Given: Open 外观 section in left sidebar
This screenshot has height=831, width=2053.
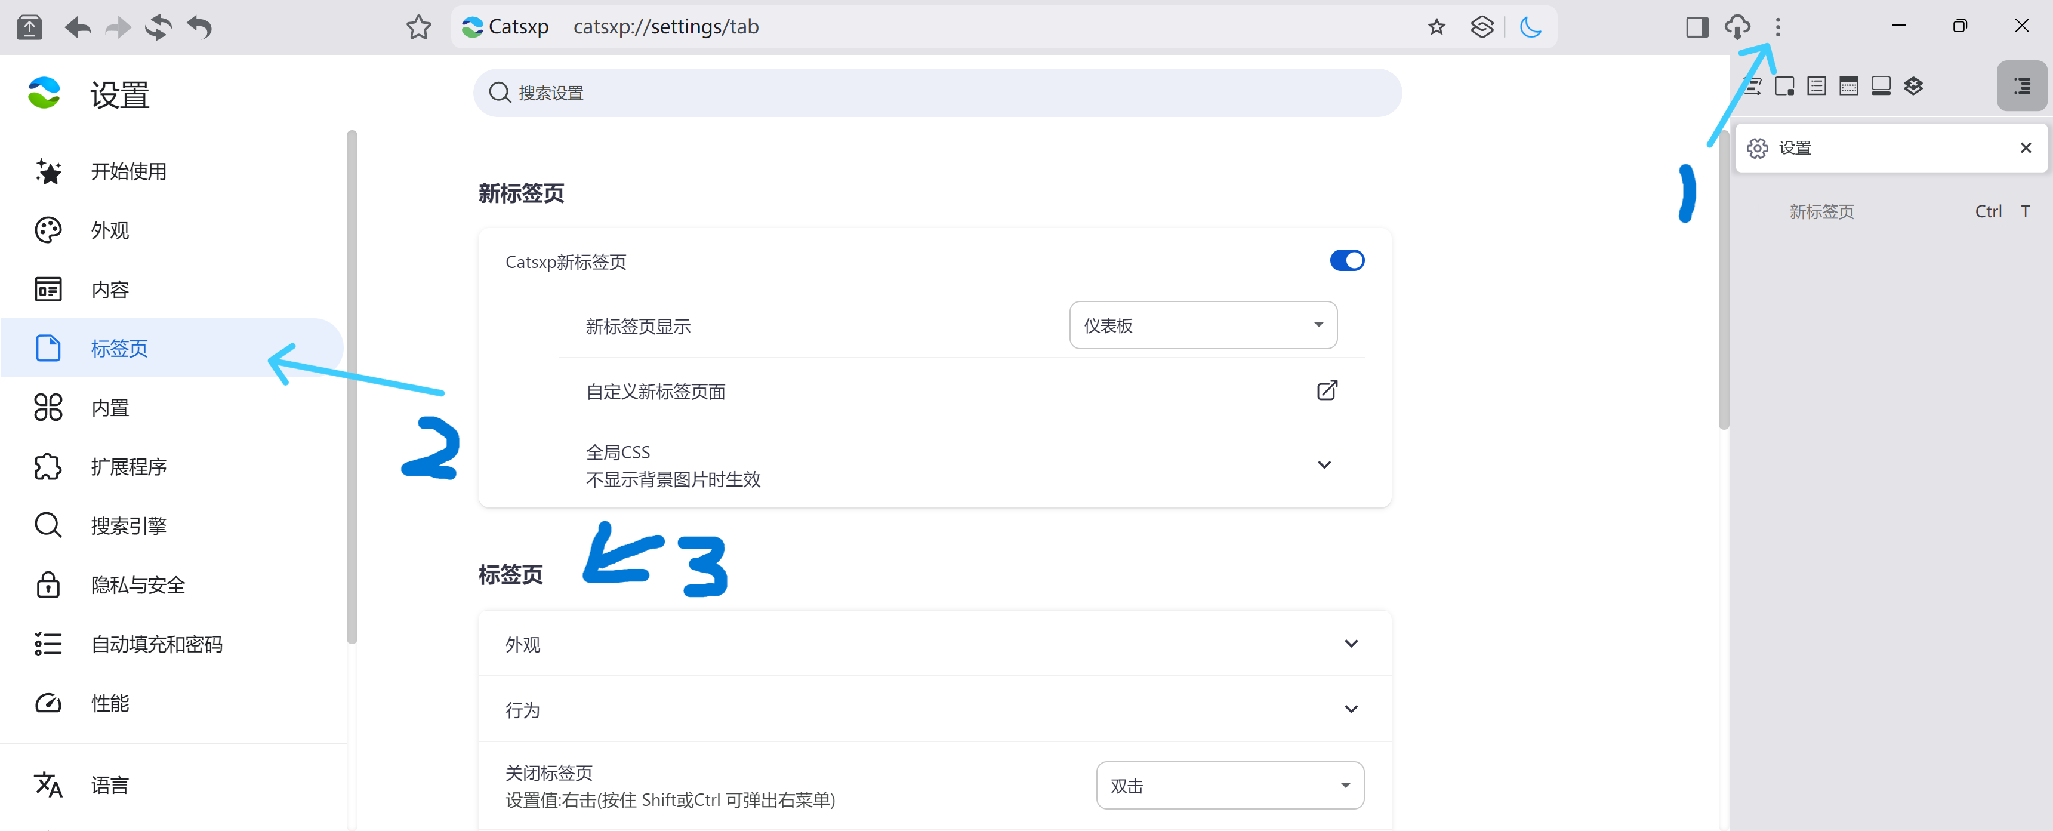Looking at the screenshot, I should [173, 230].
